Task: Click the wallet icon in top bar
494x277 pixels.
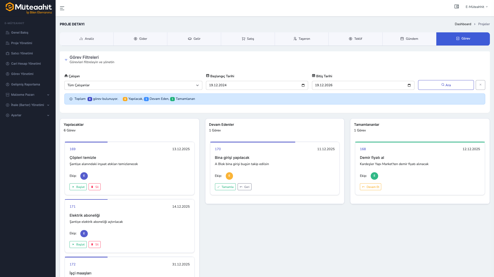Action: (x=456, y=7)
